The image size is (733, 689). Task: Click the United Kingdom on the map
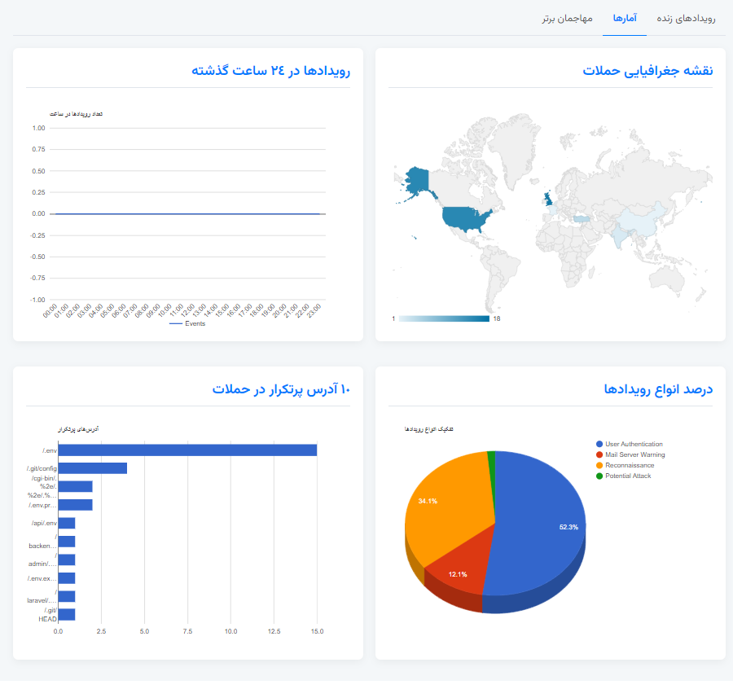[548, 200]
